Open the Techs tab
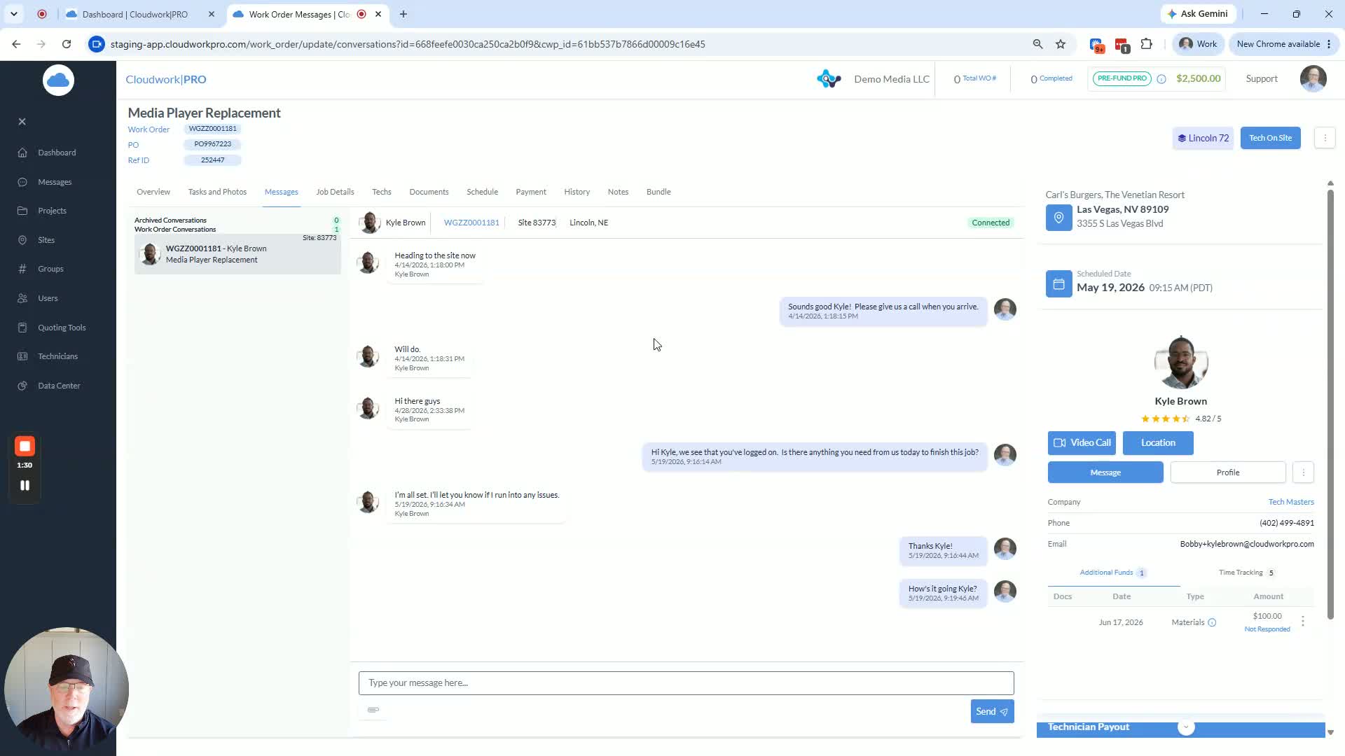 point(382,192)
